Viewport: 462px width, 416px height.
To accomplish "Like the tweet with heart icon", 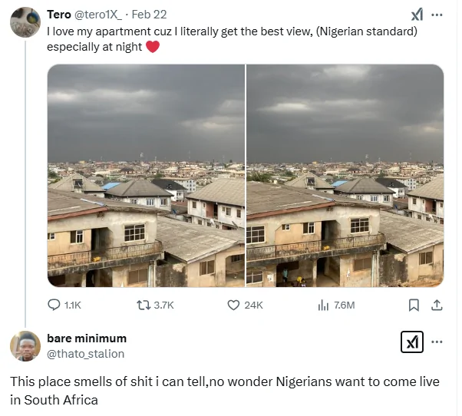I will [x=235, y=305].
